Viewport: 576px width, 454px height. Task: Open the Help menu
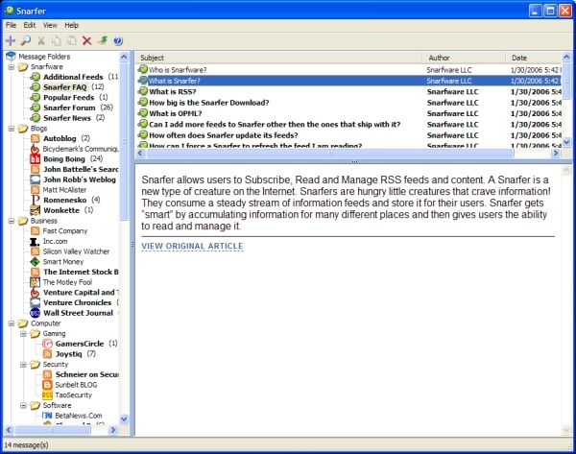coord(72,25)
